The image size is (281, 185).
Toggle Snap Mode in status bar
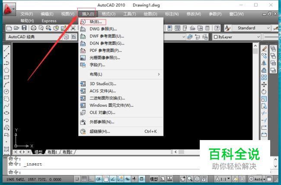(77, 179)
